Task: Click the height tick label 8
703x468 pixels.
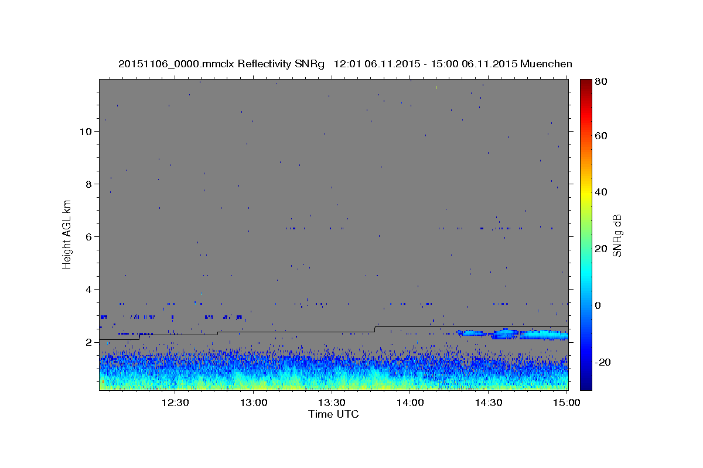Action: (x=88, y=184)
